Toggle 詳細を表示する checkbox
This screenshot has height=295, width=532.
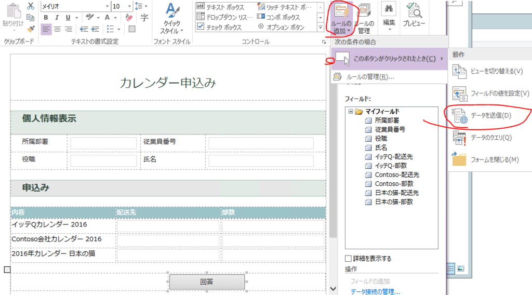[x=348, y=258]
